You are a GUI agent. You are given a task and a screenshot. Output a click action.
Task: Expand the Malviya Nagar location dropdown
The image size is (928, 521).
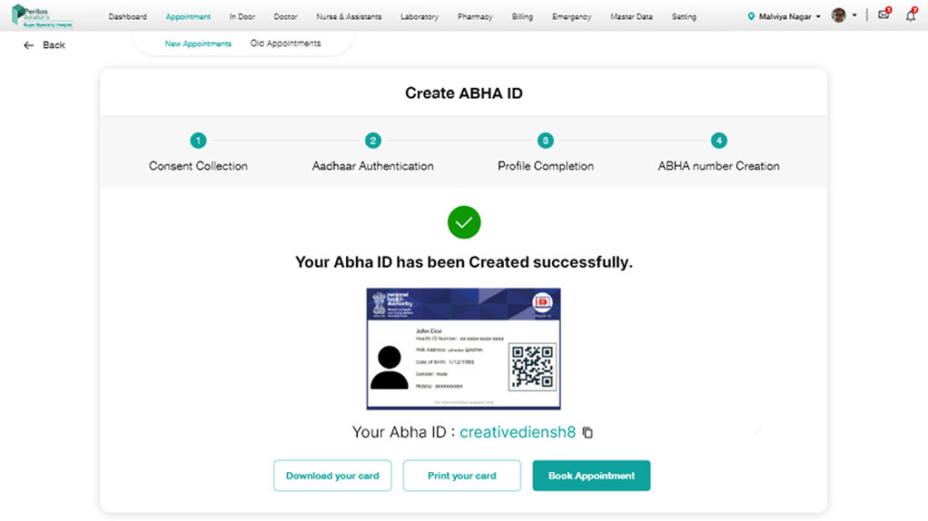click(x=785, y=16)
